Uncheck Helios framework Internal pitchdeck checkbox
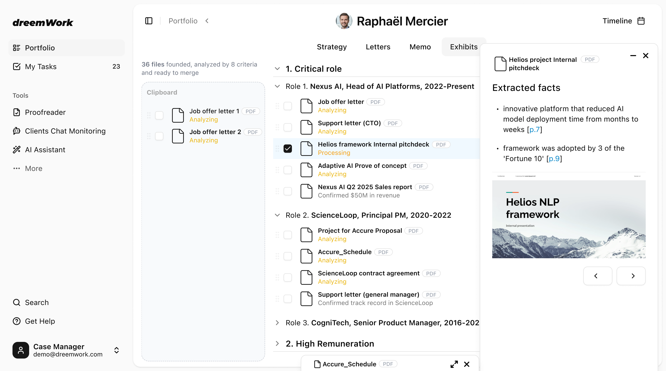666x371 pixels. point(288,149)
